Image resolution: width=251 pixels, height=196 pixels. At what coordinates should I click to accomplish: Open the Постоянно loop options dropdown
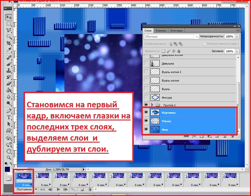36,189
